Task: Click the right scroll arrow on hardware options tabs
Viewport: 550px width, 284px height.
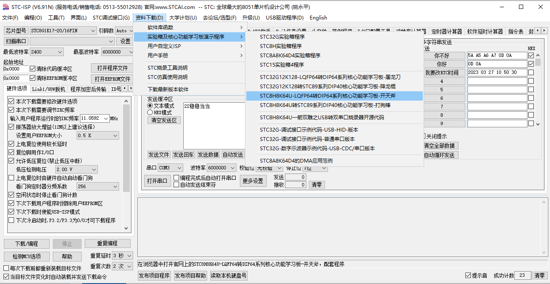Action: (x=131, y=89)
